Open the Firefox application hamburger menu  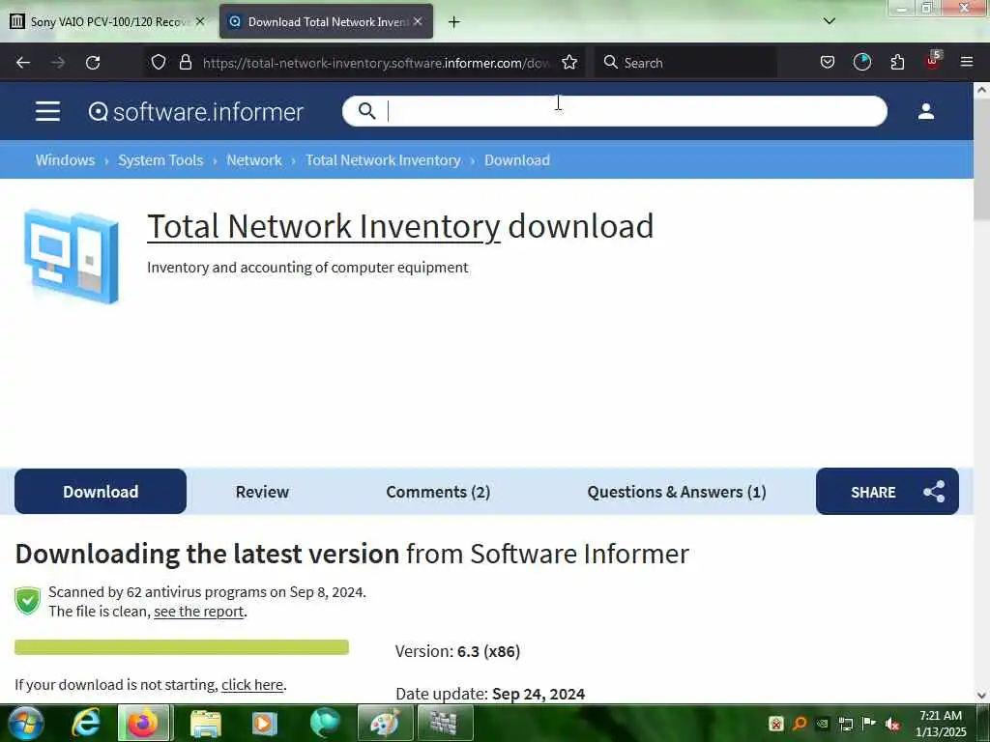click(967, 62)
